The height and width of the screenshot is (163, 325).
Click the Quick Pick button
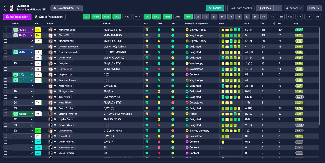[265, 8]
